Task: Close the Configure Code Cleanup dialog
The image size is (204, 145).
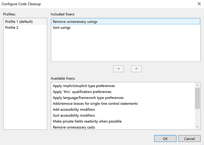Action: click(x=199, y=4)
